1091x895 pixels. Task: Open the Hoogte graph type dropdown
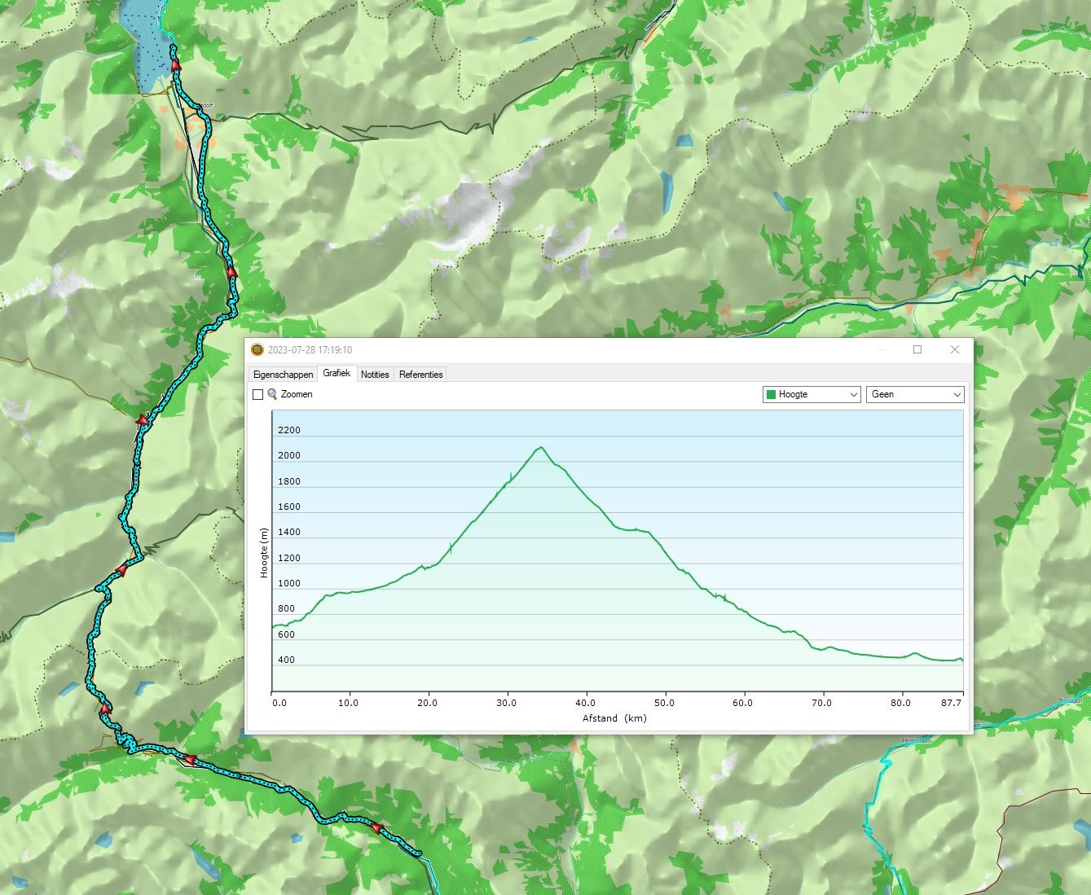(812, 394)
